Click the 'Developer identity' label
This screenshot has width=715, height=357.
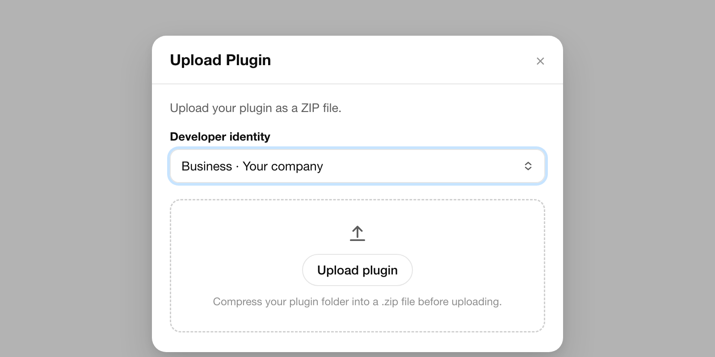pyautogui.click(x=220, y=137)
